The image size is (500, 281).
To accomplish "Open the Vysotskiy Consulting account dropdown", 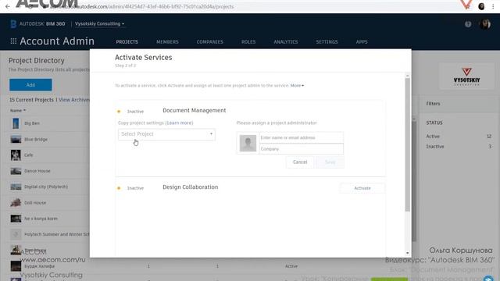I will [x=99, y=24].
